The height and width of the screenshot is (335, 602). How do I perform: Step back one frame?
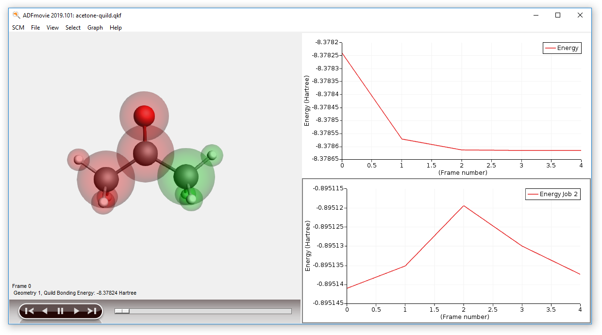pos(45,311)
